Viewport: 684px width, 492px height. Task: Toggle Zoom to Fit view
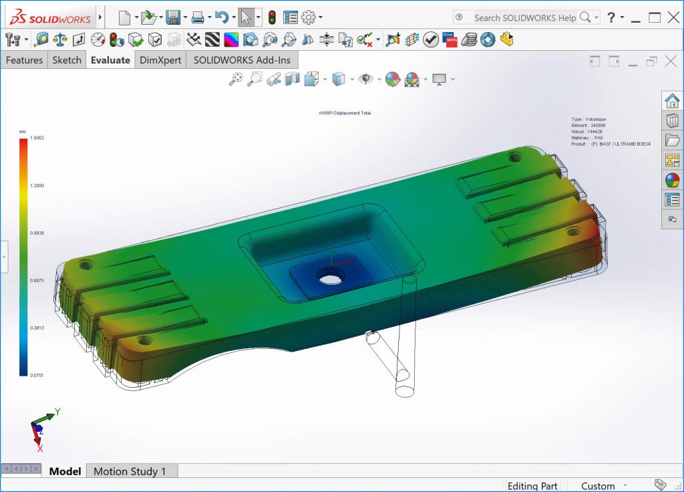(236, 79)
